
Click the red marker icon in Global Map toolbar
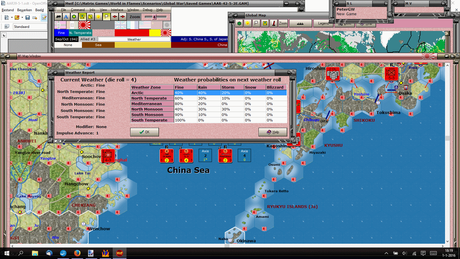[273, 24]
